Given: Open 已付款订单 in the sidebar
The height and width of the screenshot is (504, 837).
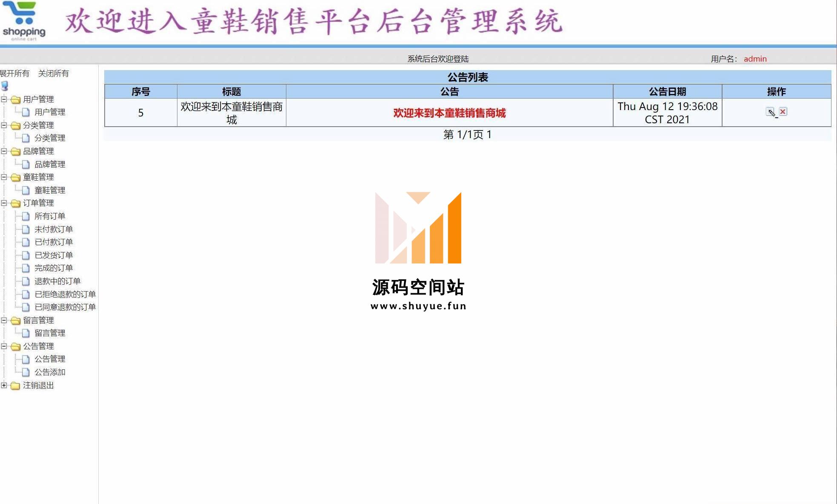Looking at the screenshot, I should (54, 242).
